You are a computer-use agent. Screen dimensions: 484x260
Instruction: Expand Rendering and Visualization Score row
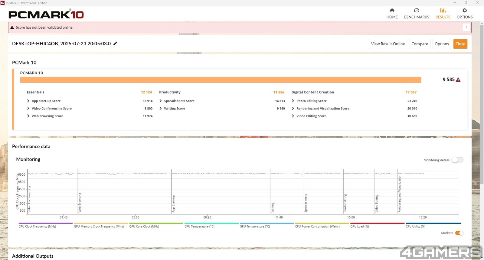[293, 109]
